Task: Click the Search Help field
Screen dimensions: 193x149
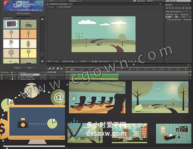Action: point(178,1)
